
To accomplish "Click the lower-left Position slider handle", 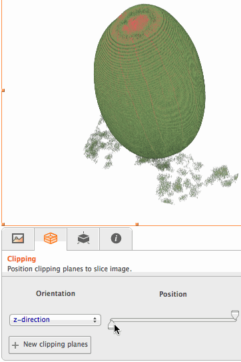I will tap(111, 325).
